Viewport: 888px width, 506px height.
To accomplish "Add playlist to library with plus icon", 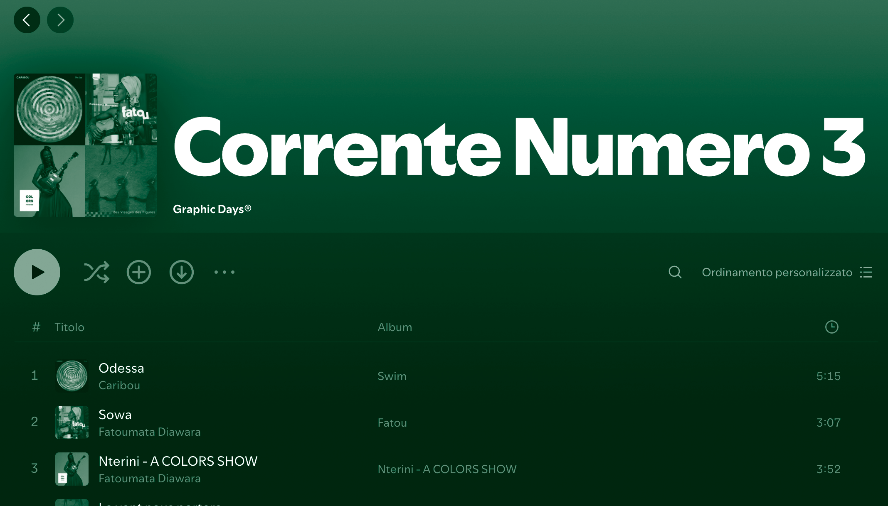I will (139, 272).
